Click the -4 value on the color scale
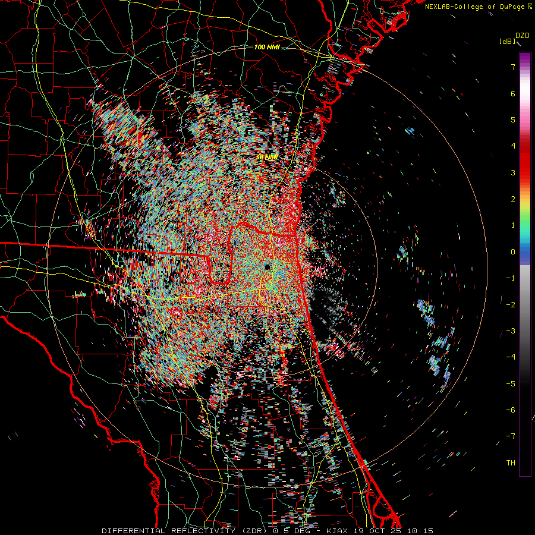The height and width of the screenshot is (535, 535). tap(511, 357)
